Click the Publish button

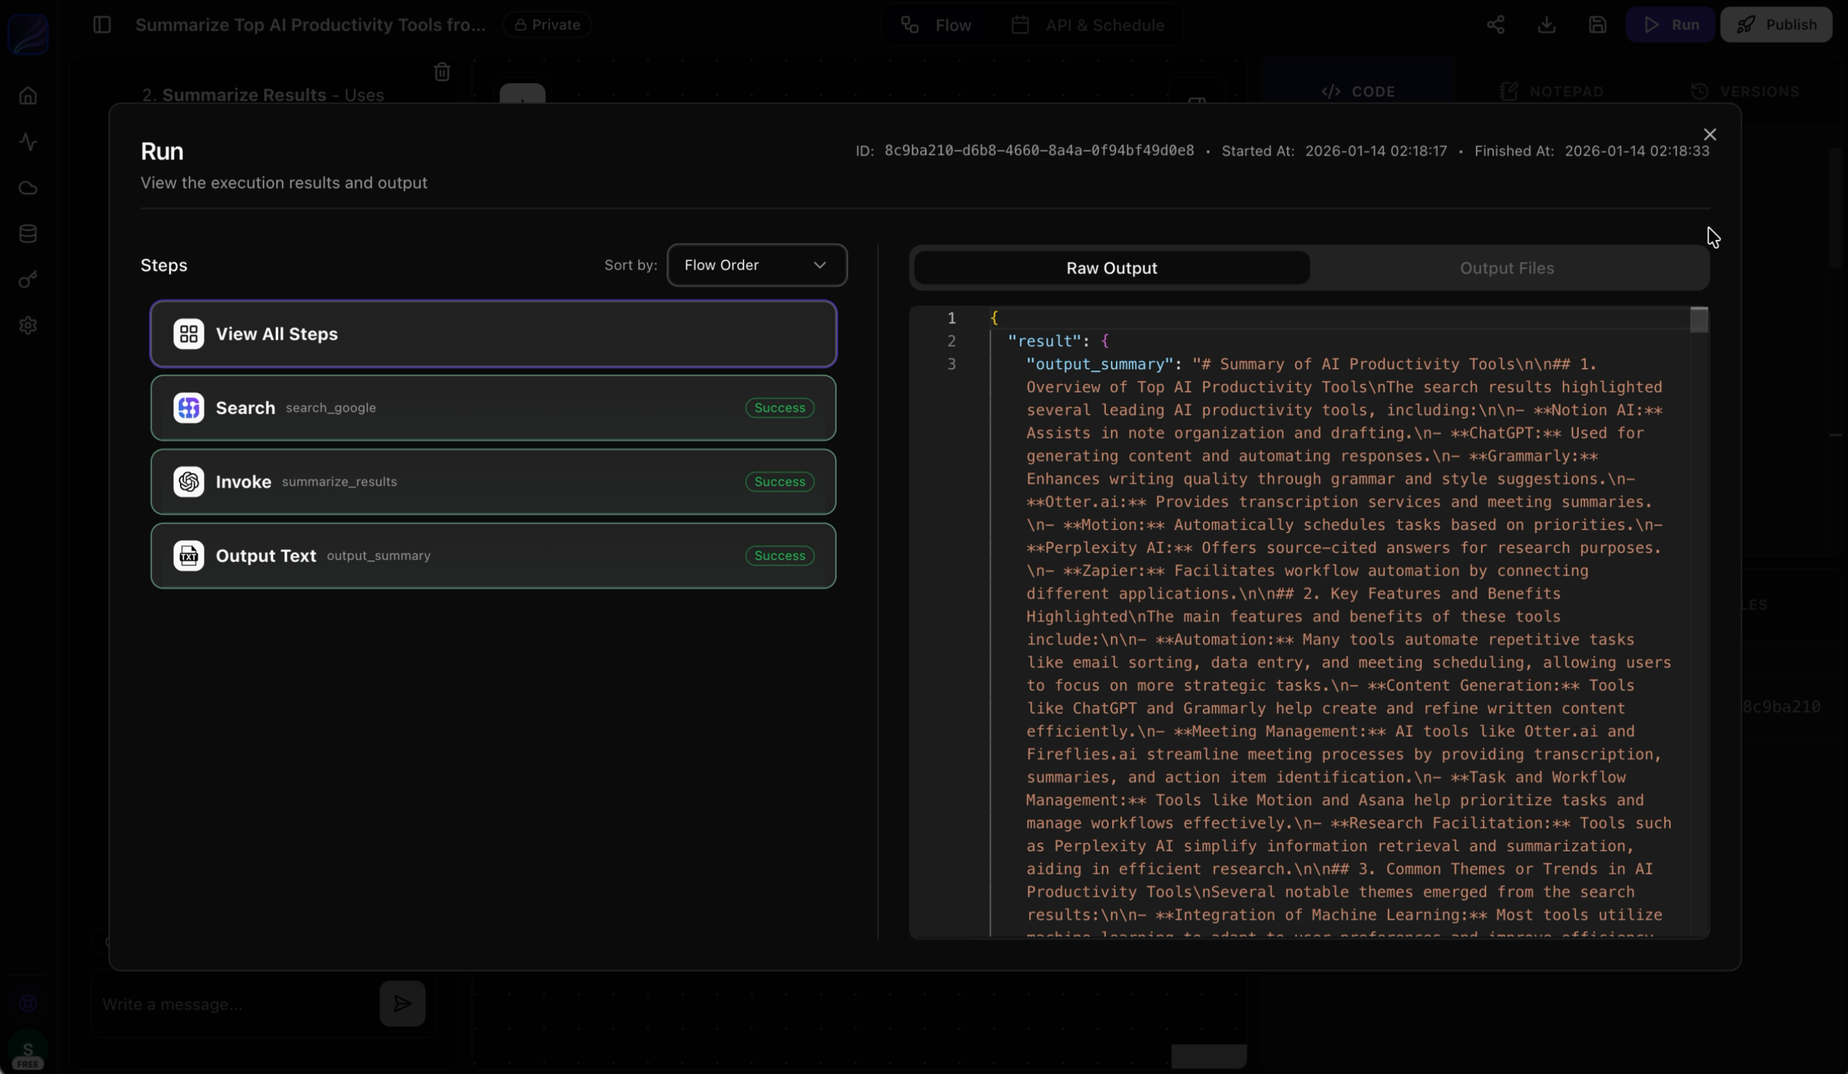pos(1775,25)
